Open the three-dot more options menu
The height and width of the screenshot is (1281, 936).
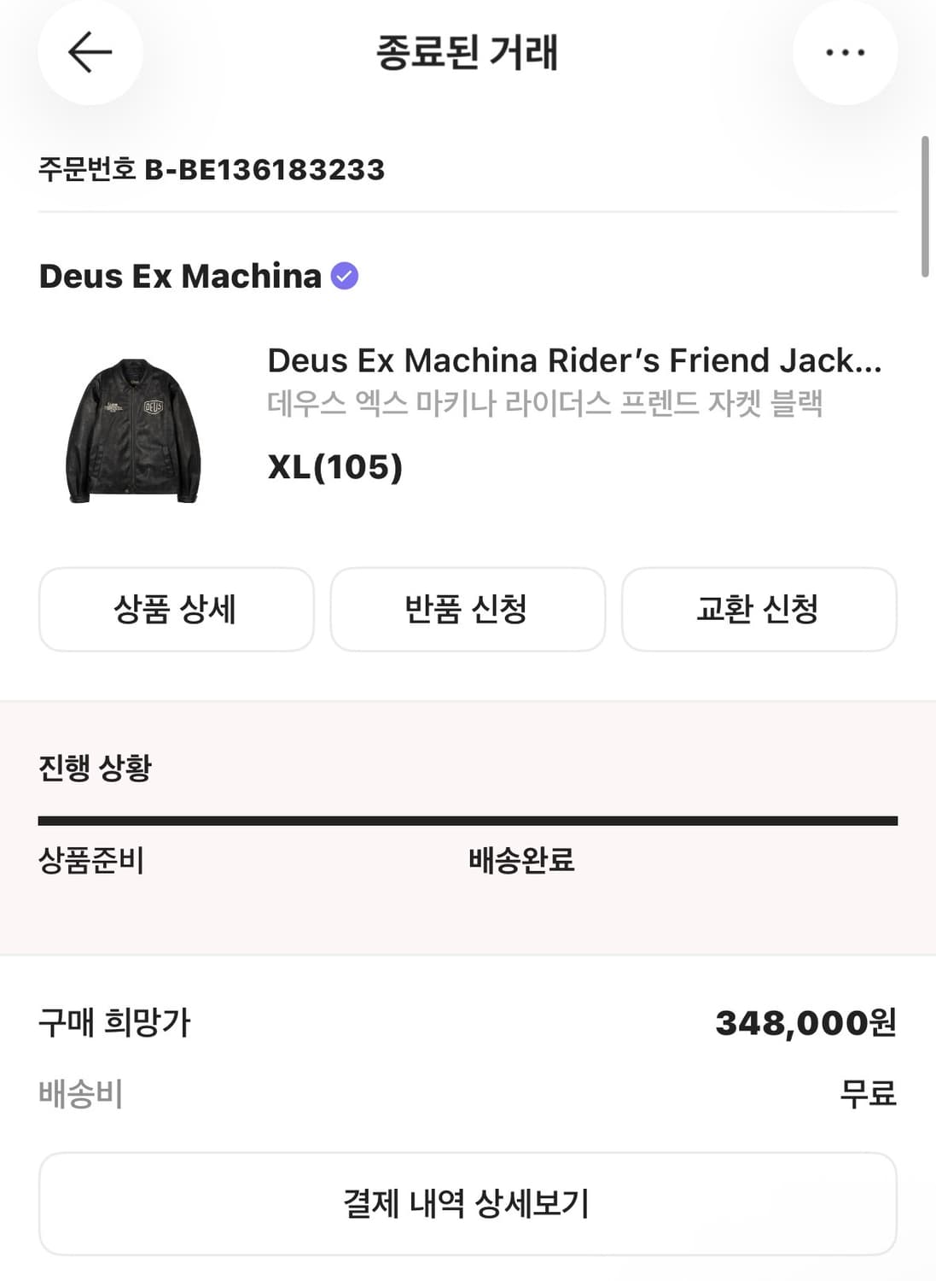click(x=845, y=53)
